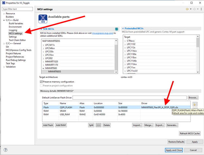Viewport: 204px width, 155px height.
Task: Click Restore Defaults button
Action: (x=176, y=142)
